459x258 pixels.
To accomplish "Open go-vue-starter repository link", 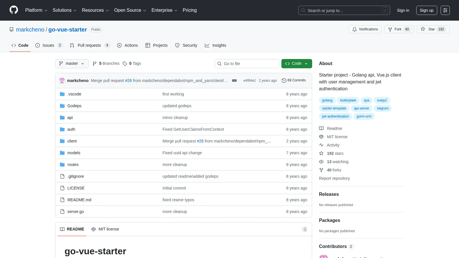I will (67, 30).
